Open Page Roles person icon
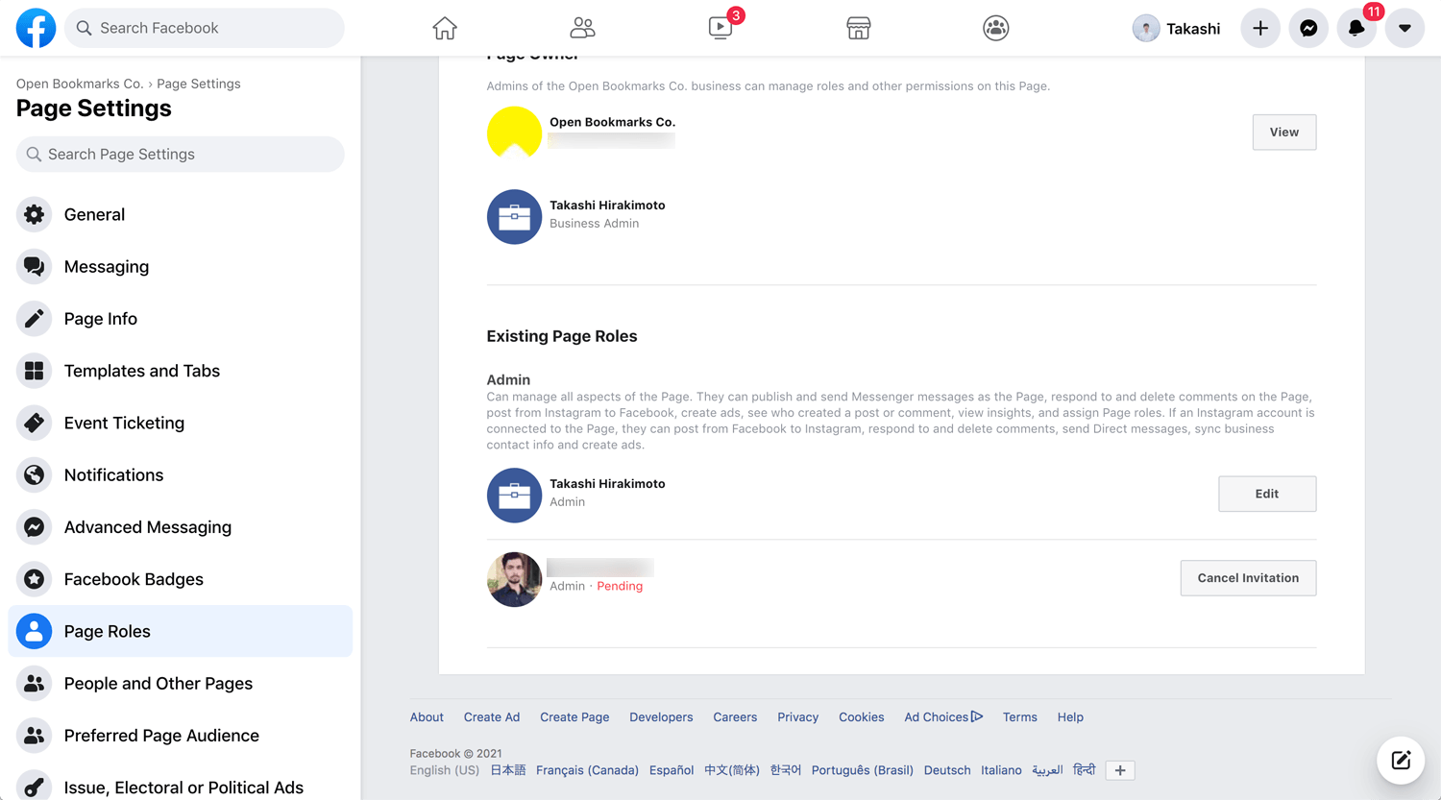Screen dimensions: 1441x800 point(34,631)
